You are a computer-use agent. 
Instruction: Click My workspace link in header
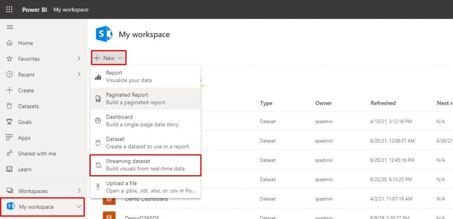(71, 10)
